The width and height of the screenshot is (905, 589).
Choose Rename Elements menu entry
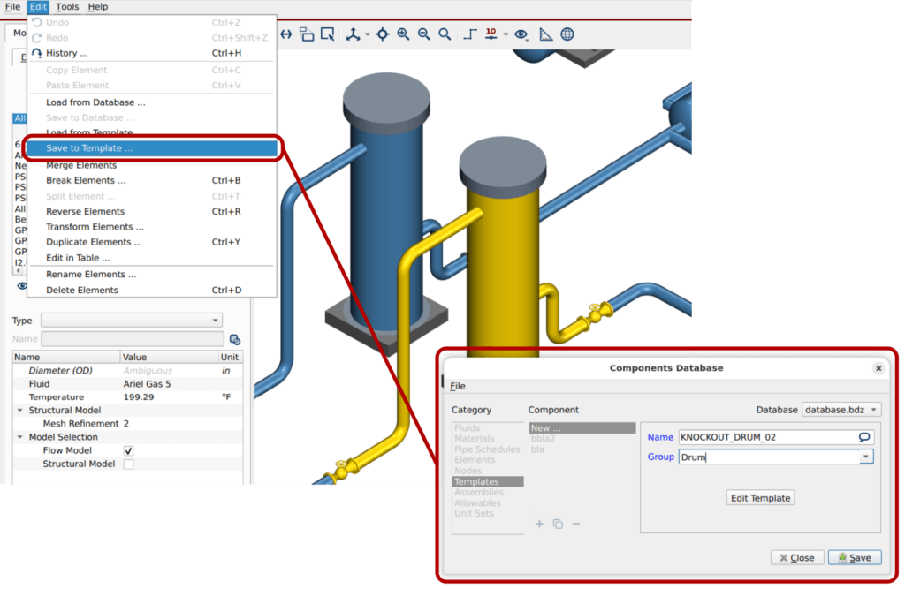point(152,274)
